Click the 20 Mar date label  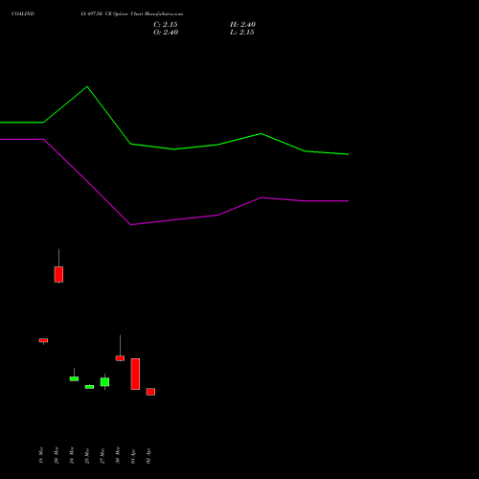(57, 455)
